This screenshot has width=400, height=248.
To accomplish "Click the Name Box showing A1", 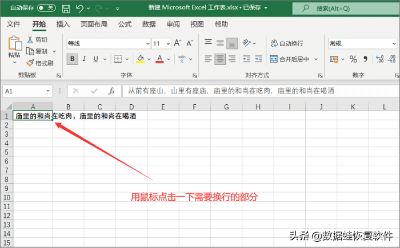I will click(x=27, y=91).
